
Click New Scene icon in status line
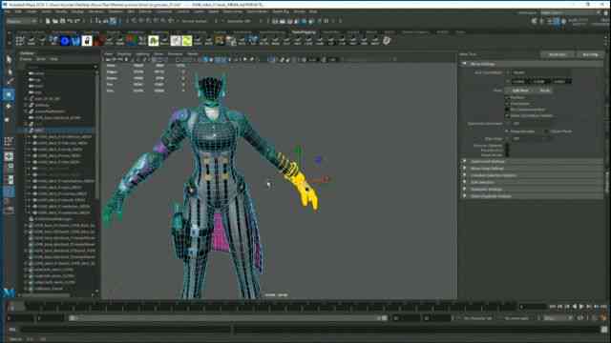[x=47, y=21]
